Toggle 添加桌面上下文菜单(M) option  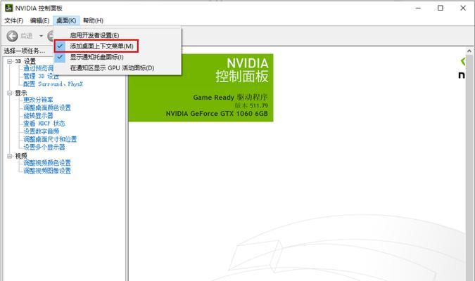118,46
